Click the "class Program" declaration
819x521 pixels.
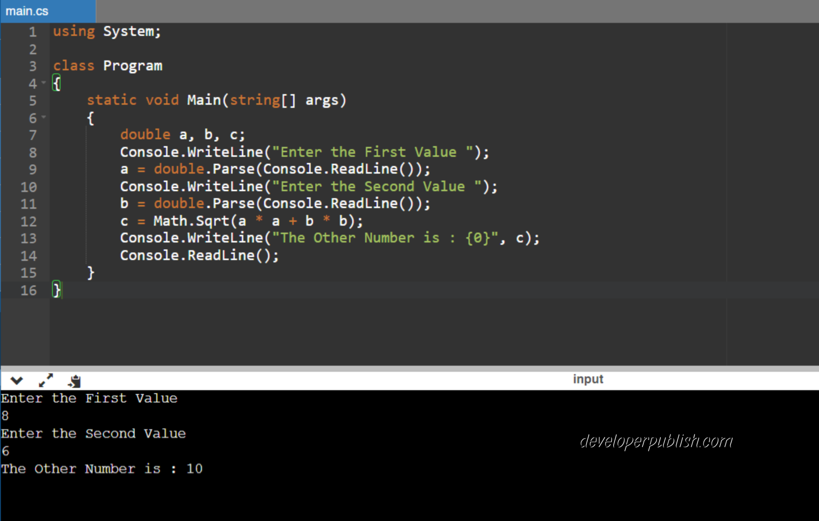click(x=107, y=66)
